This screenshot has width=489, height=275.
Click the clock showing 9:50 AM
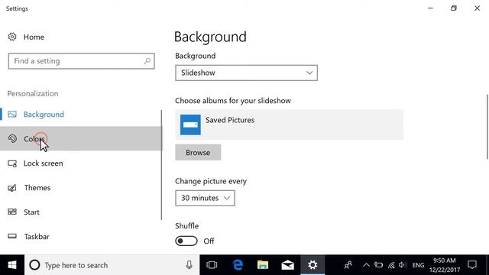[x=445, y=260]
